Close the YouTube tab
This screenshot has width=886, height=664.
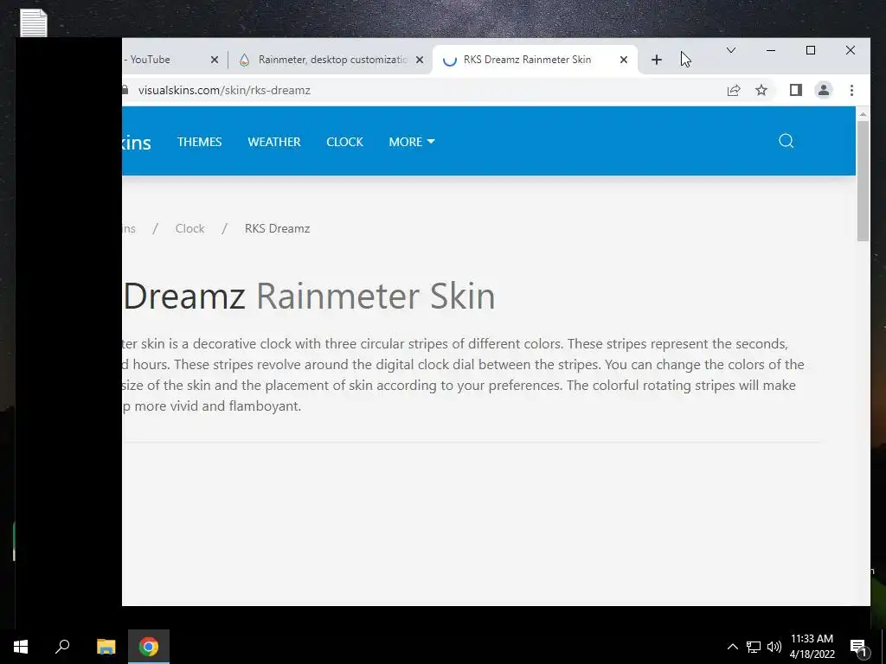coord(215,60)
